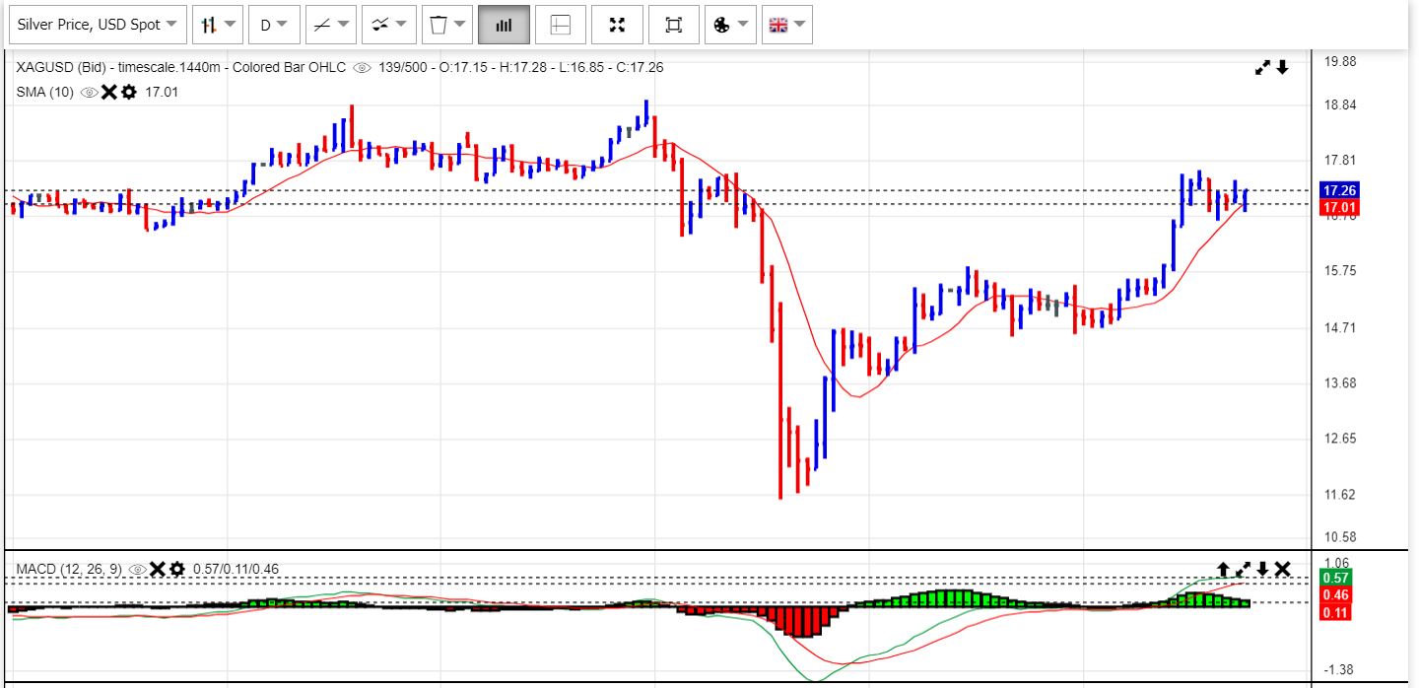Click the red 17.01 SMA value label on axis
This screenshot has width=1419, height=688.
pos(1339,207)
